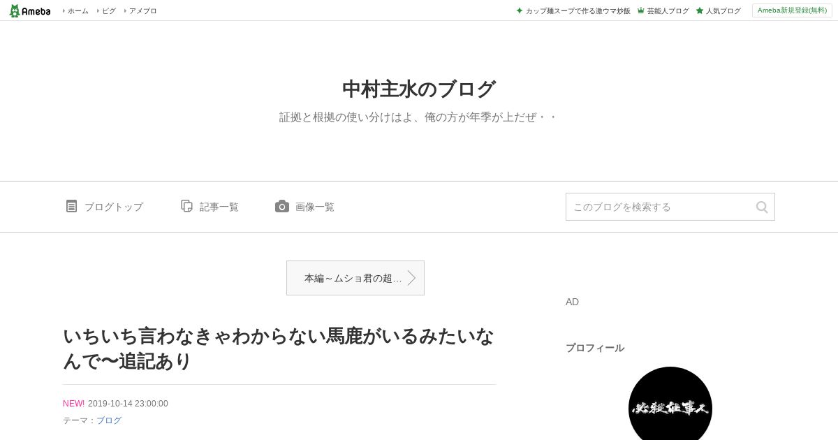This screenshot has height=440, width=838.
Task: Click the search magnifier icon
Action: click(x=762, y=207)
